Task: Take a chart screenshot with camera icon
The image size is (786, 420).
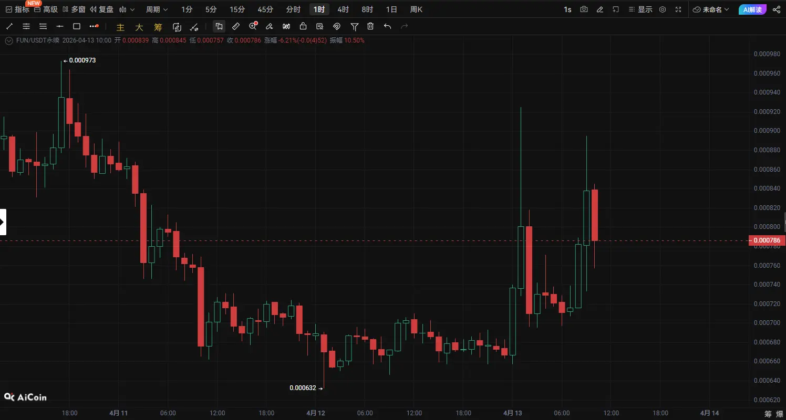Action: pyautogui.click(x=584, y=9)
